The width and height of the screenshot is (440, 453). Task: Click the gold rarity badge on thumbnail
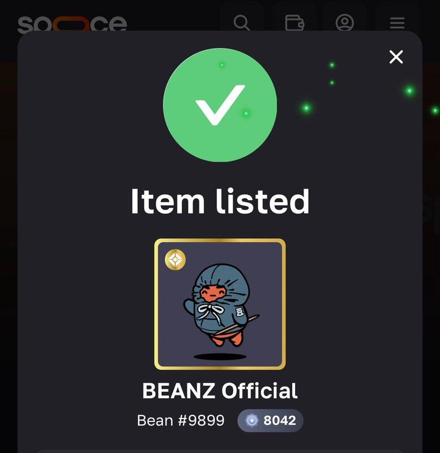tap(176, 259)
